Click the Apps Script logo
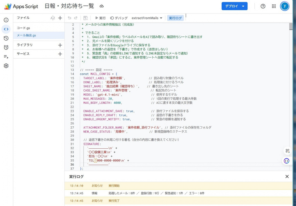The height and width of the screenshot is (206, 296). click(x=21, y=6)
